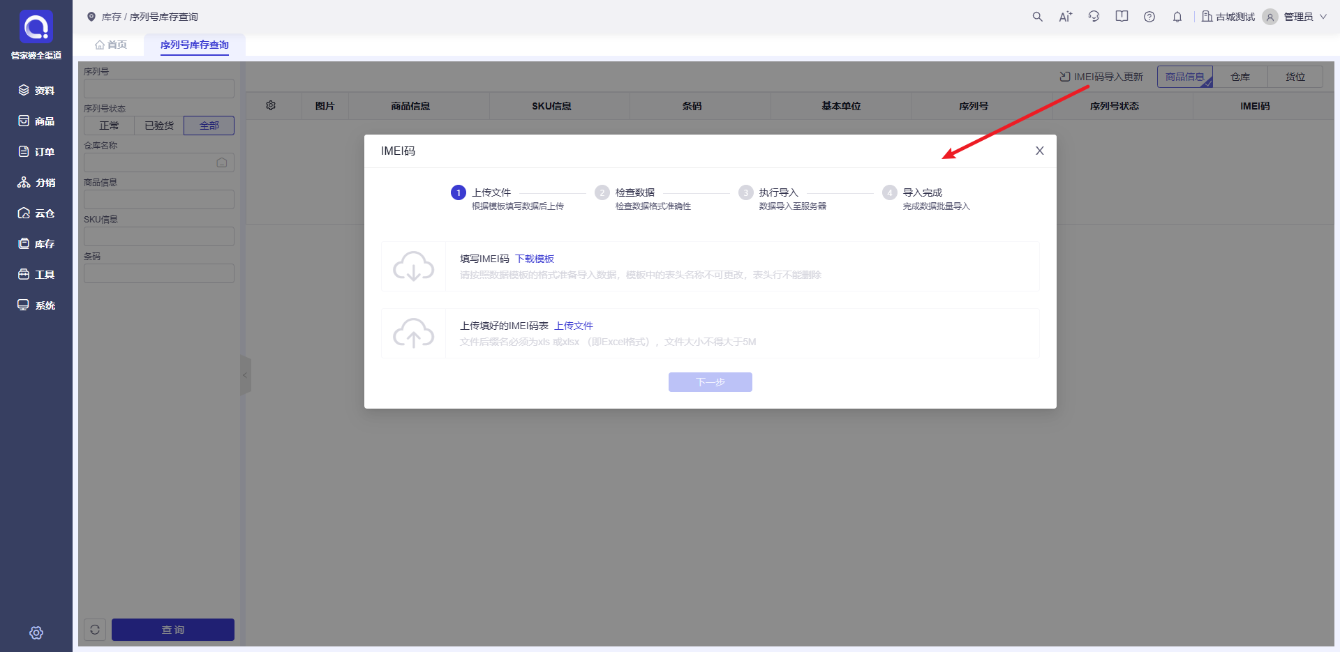Image resolution: width=1340 pixels, height=652 pixels.
Task: Go to the 首页 tab
Action: (111, 45)
